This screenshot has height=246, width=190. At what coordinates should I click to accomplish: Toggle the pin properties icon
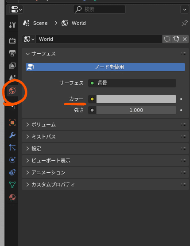click(185, 23)
